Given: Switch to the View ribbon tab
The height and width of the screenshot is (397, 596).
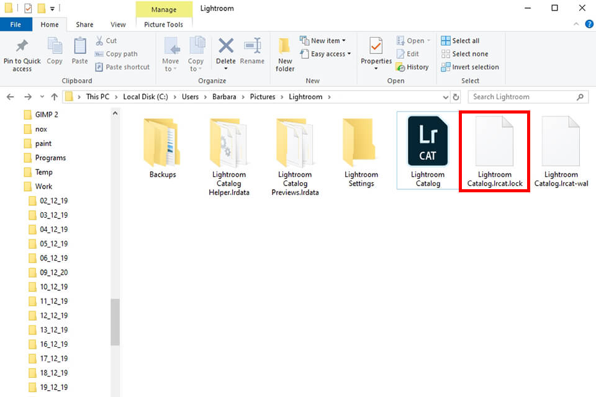Looking at the screenshot, I should tap(118, 25).
